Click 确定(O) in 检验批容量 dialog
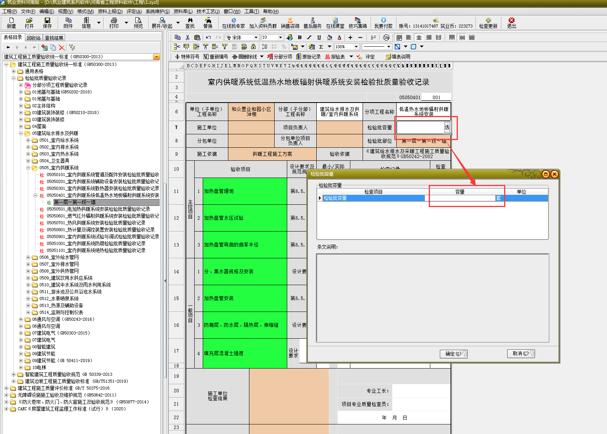 (454, 354)
